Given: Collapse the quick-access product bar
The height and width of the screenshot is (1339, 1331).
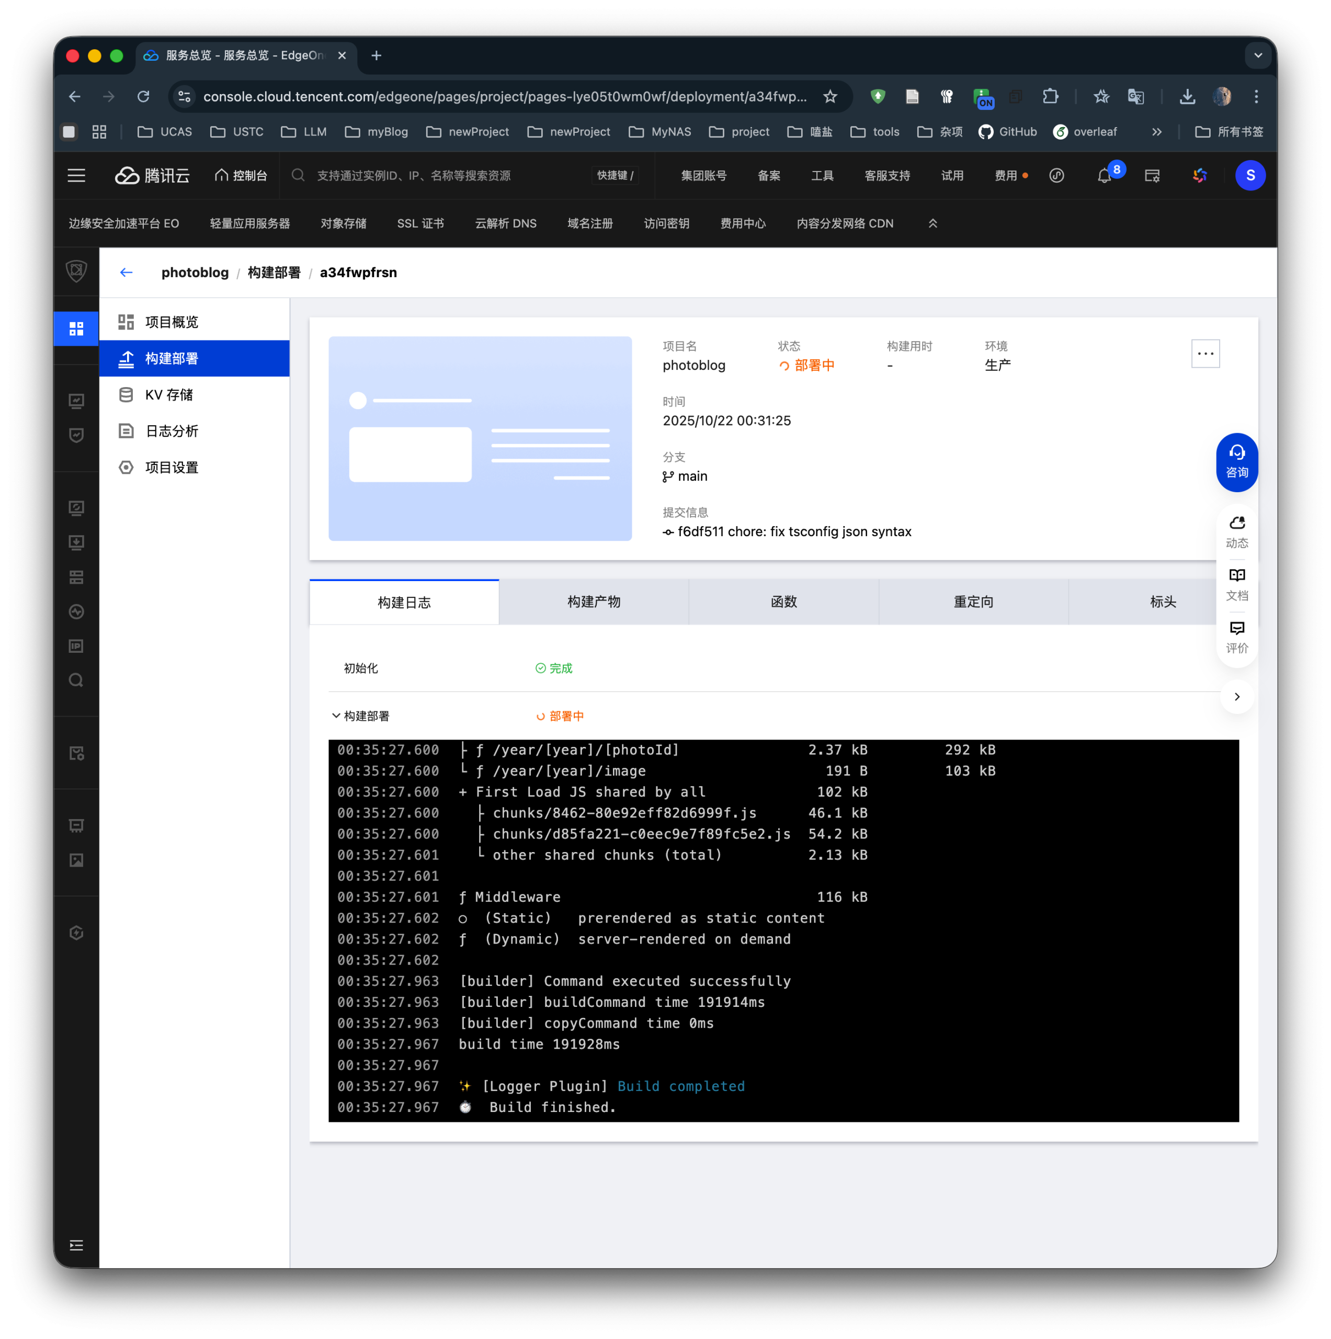Looking at the screenshot, I should click(x=932, y=223).
